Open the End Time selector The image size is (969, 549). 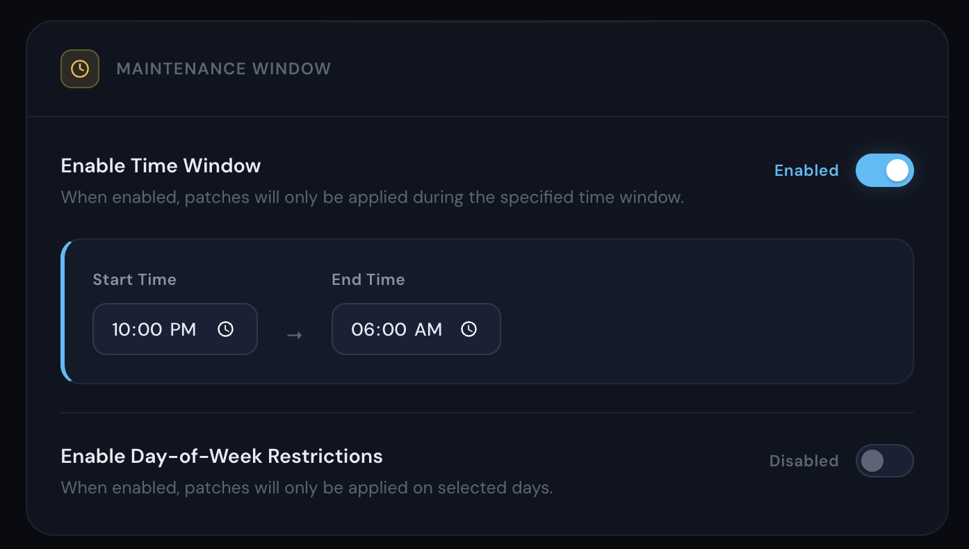click(x=416, y=329)
